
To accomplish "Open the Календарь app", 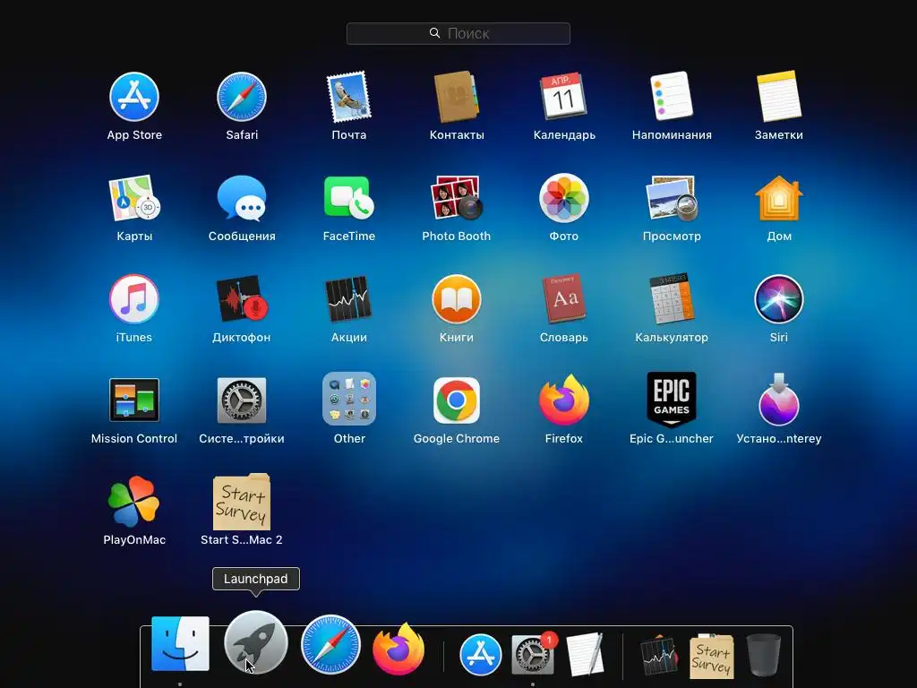I will pos(564,97).
